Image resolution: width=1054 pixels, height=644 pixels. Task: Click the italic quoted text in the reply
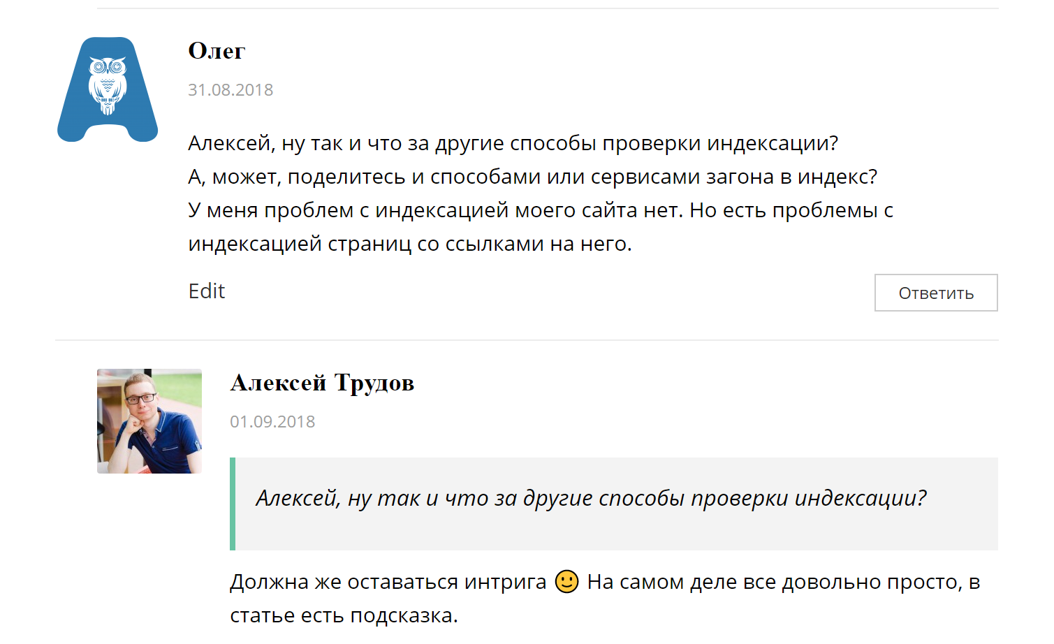[591, 498]
